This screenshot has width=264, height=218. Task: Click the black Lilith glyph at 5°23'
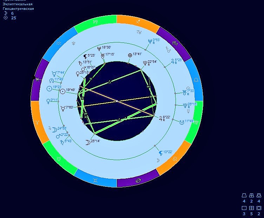pos(85,57)
